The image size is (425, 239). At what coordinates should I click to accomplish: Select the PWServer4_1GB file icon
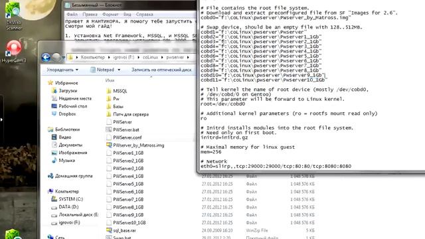coord(109,176)
